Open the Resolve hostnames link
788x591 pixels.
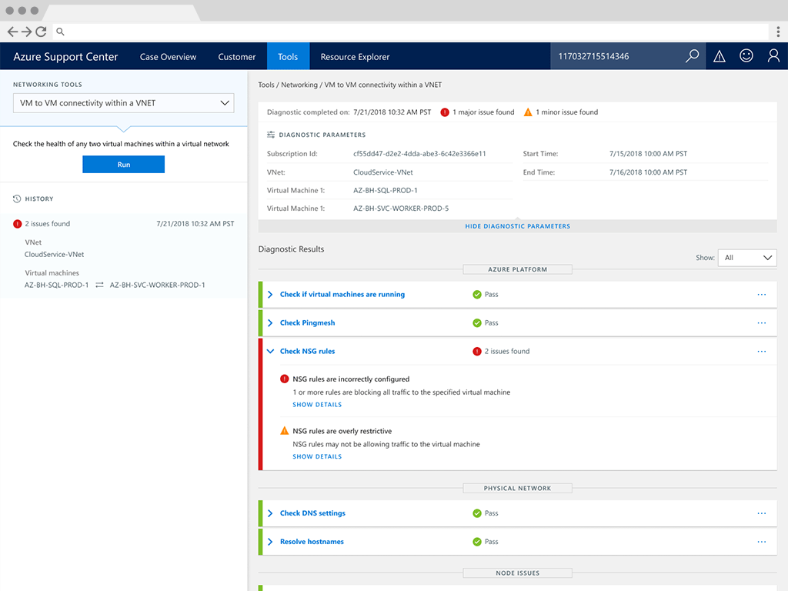click(x=312, y=542)
